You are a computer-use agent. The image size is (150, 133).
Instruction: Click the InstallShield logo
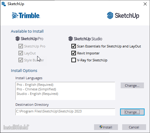point(16,127)
